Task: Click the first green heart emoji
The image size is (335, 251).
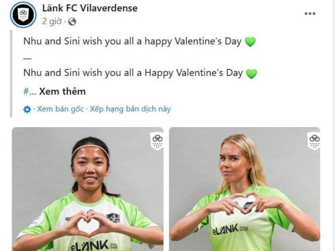Action: (250, 42)
